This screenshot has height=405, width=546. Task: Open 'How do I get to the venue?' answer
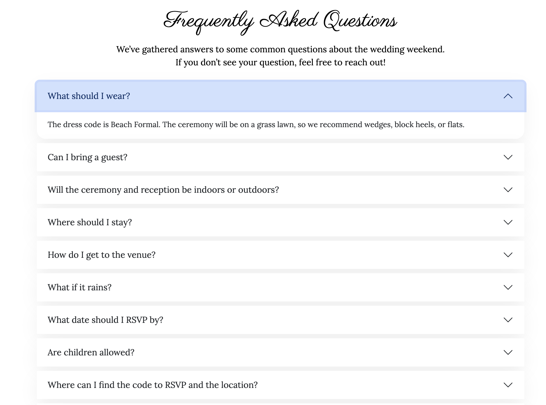click(102, 255)
